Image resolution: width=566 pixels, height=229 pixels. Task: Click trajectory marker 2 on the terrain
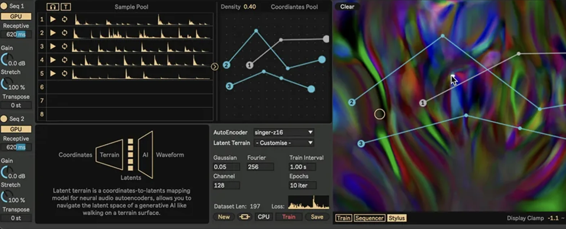coord(352,102)
